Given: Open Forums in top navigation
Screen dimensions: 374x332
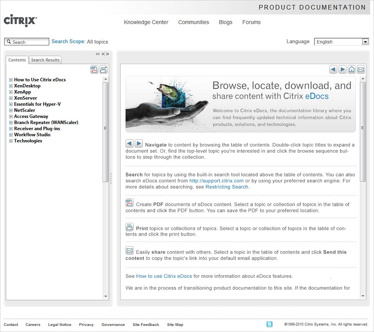Looking at the screenshot, I should click(251, 22).
